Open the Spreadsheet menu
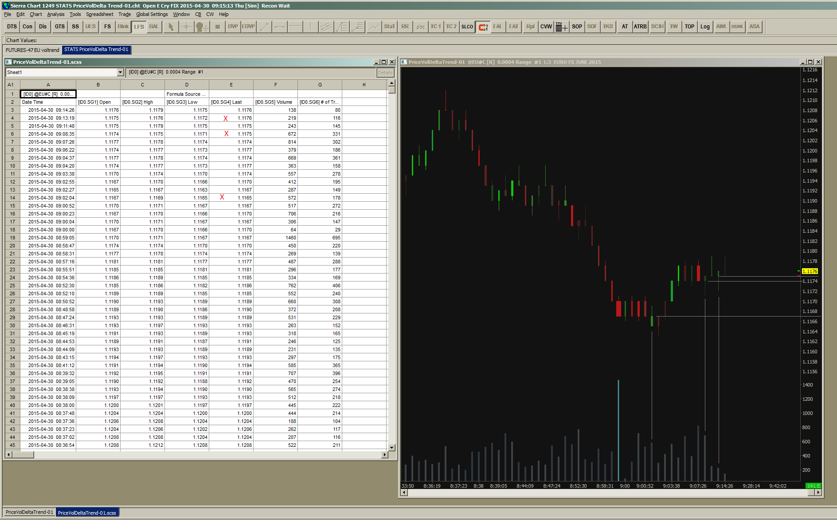This screenshot has height=532, width=837. pyautogui.click(x=100, y=14)
